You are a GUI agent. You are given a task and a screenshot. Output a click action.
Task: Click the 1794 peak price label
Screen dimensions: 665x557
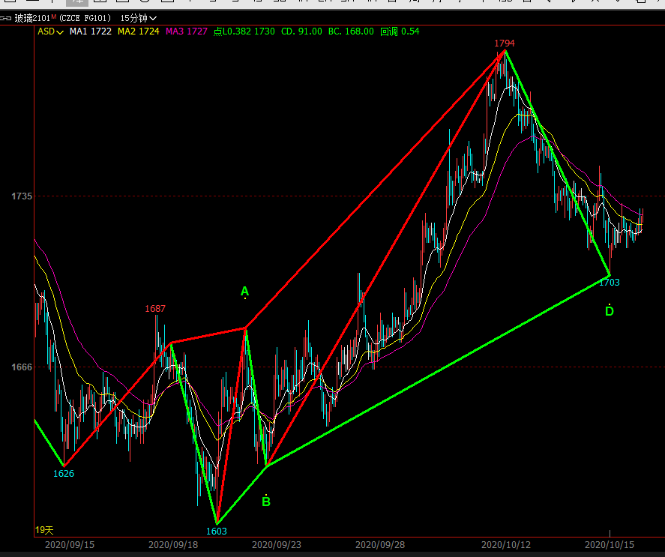(504, 43)
